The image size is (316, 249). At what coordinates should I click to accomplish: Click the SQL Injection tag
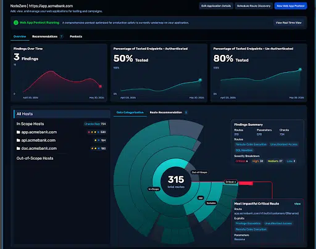244,150
